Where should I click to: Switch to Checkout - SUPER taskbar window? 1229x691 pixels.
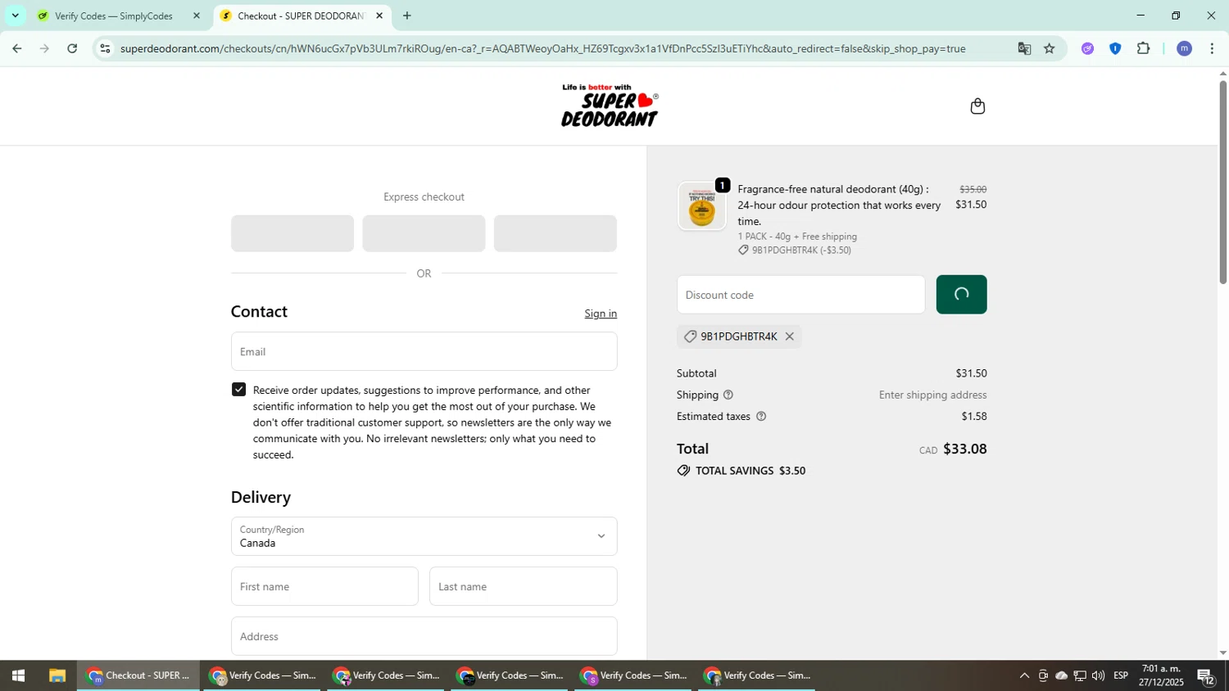tap(138, 675)
